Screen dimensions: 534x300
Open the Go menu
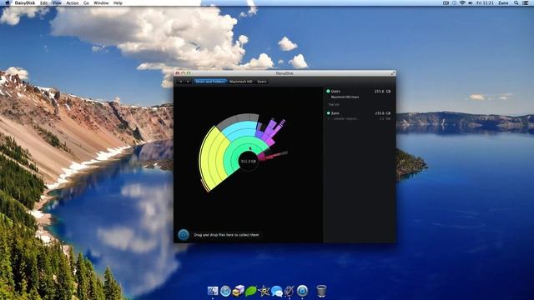pyautogui.click(x=86, y=2)
